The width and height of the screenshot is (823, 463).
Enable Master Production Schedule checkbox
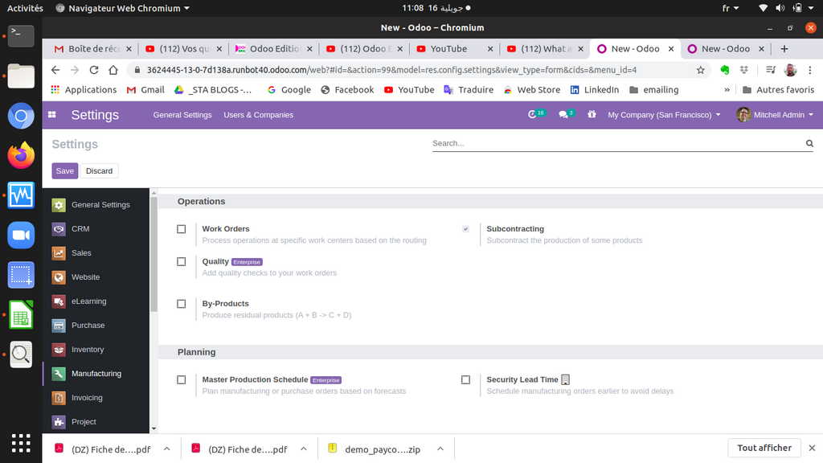[x=182, y=379]
